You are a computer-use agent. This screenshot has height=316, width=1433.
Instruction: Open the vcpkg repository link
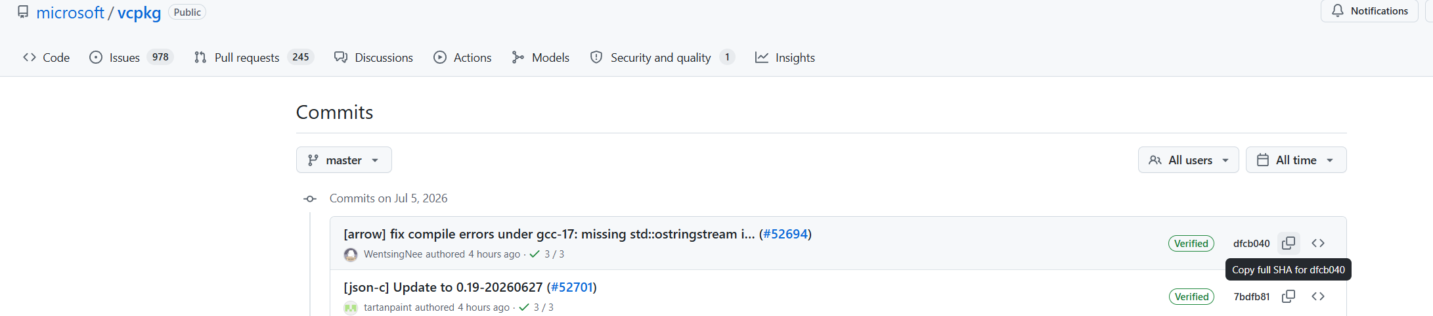(x=139, y=12)
